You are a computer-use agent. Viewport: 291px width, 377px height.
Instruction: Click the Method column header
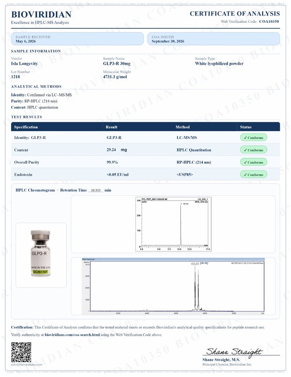pyautogui.click(x=182, y=127)
